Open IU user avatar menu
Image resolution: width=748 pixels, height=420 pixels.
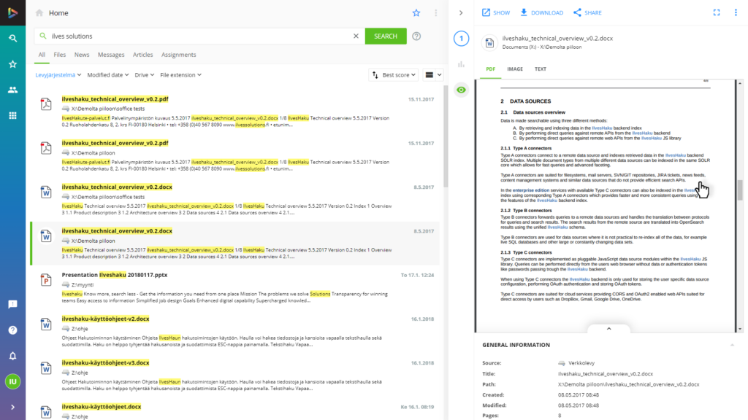coord(13,381)
